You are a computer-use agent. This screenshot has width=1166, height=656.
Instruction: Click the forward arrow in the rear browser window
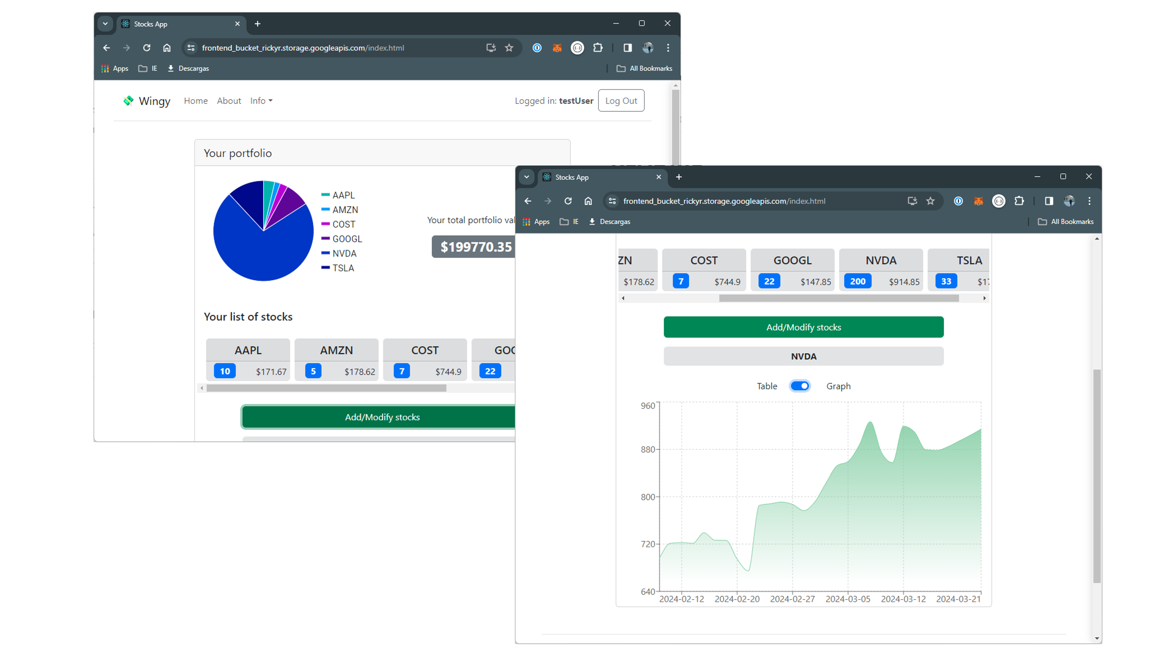(x=126, y=47)
